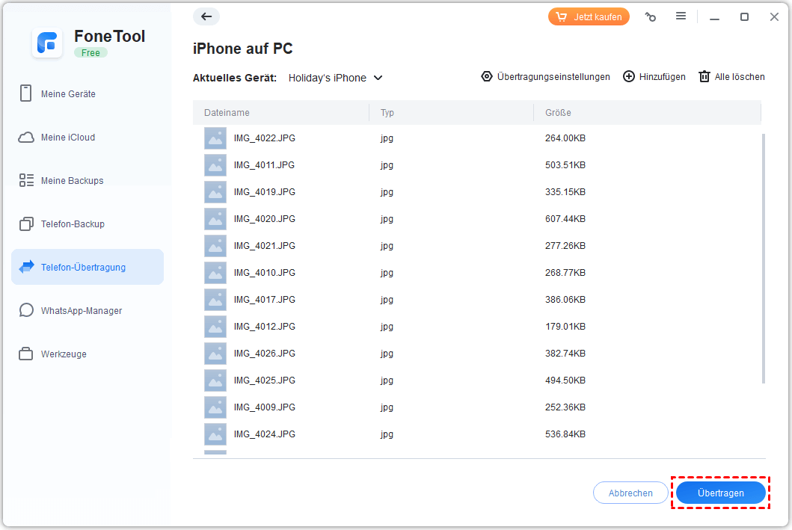Select the IMG_4022.JPG thumbnail icon
The height and width of the screenshot is (530, 792).
pyautogui.click(x=215, y=138)
